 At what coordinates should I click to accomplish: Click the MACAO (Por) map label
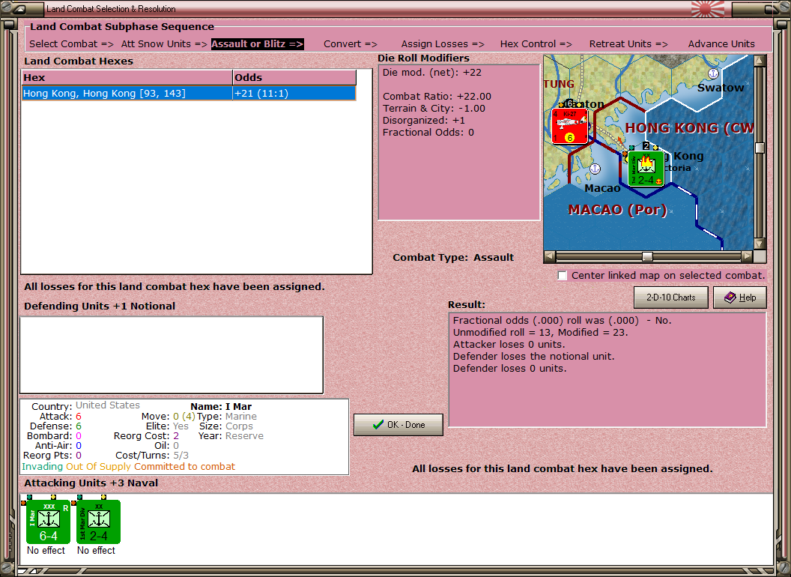point(617,210)
